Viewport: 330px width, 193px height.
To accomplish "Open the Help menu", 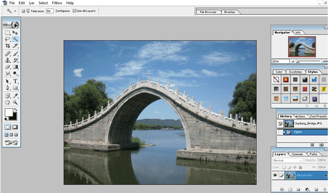I will [x=70, y=3].
